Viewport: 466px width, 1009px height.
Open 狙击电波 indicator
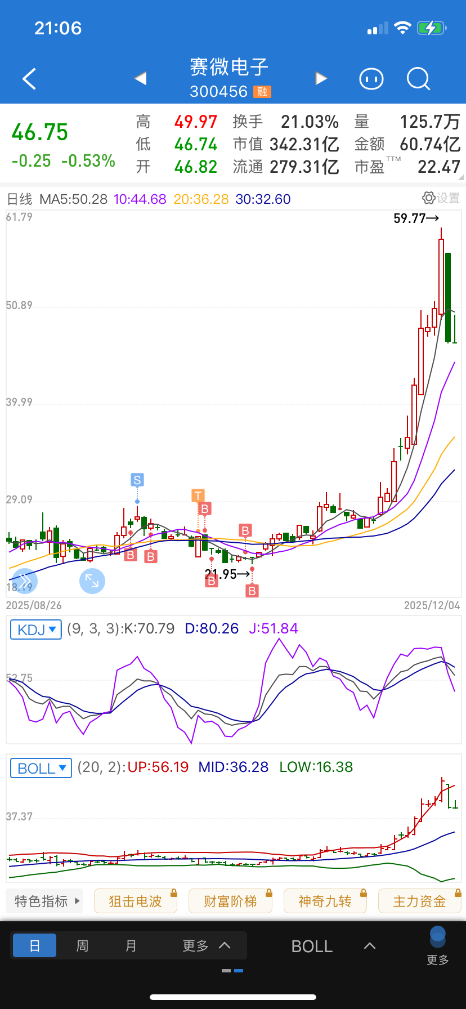click(x=135, y=901)
